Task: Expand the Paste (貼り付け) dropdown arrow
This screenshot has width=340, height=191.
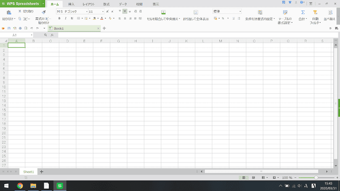Action: pyautogui.click(x=15, y=19)
